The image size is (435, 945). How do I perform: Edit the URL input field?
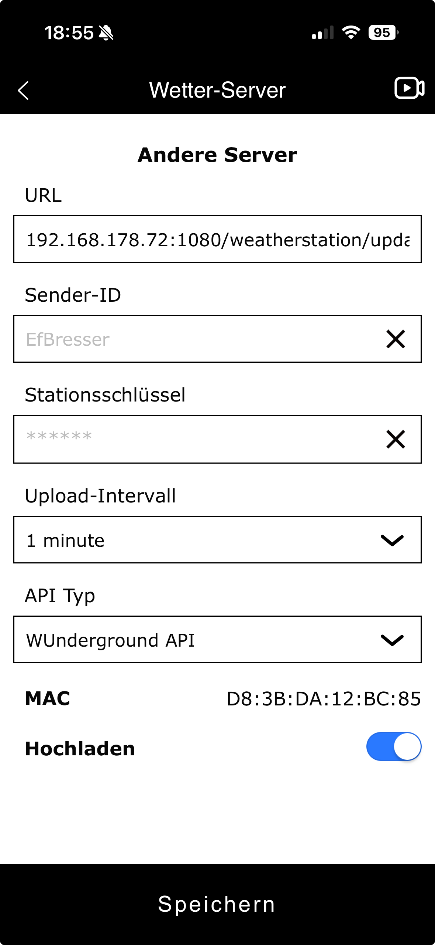click(x=217, y=240)
